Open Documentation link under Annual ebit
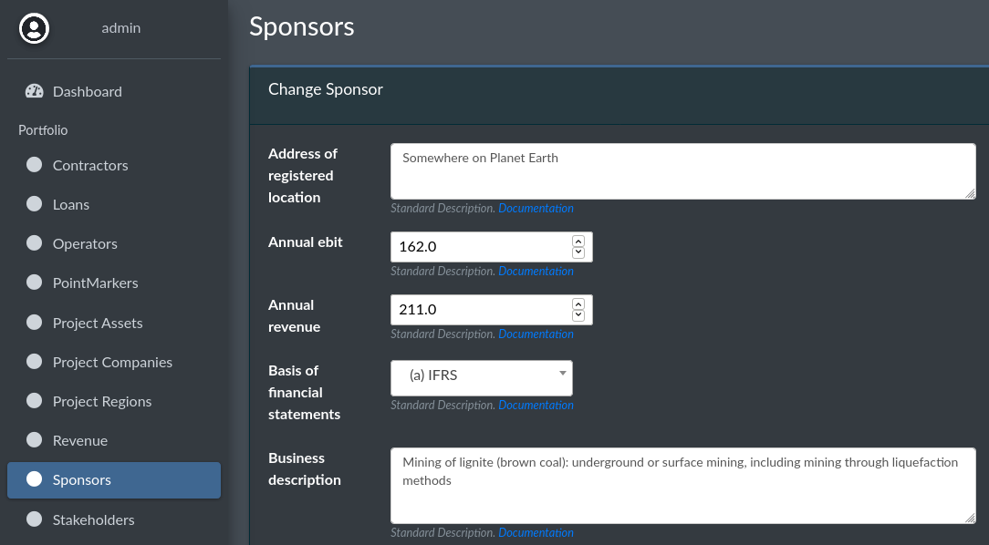The image size is (989, 545). [536, 271]
